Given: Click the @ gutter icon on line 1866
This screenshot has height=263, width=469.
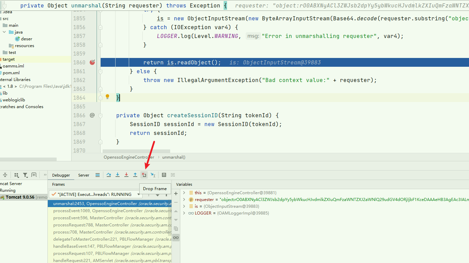Looking at the screenshot, I should click(92, 115).
